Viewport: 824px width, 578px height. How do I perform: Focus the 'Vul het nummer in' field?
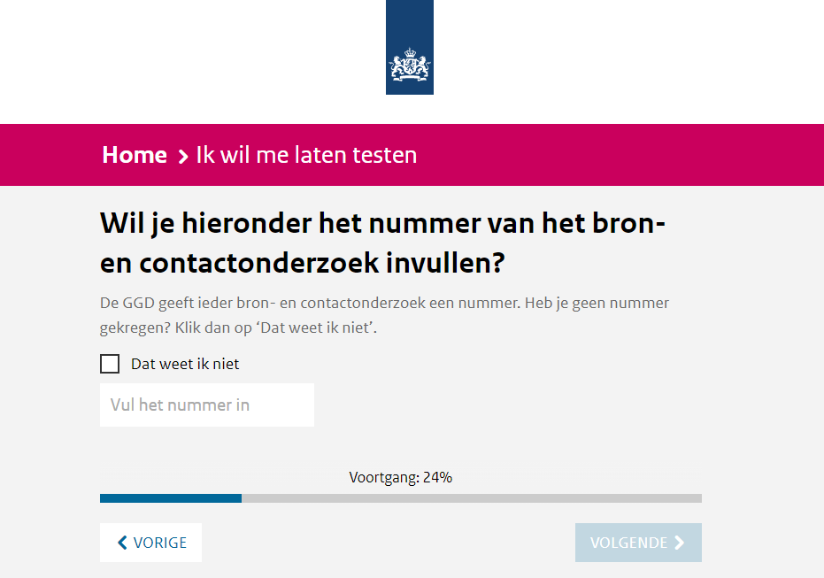tap(207, 405)
